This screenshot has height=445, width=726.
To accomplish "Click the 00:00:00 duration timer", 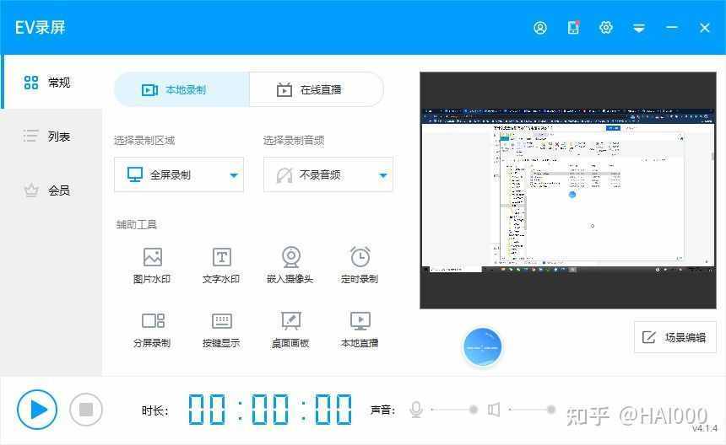I will point(270,410).
